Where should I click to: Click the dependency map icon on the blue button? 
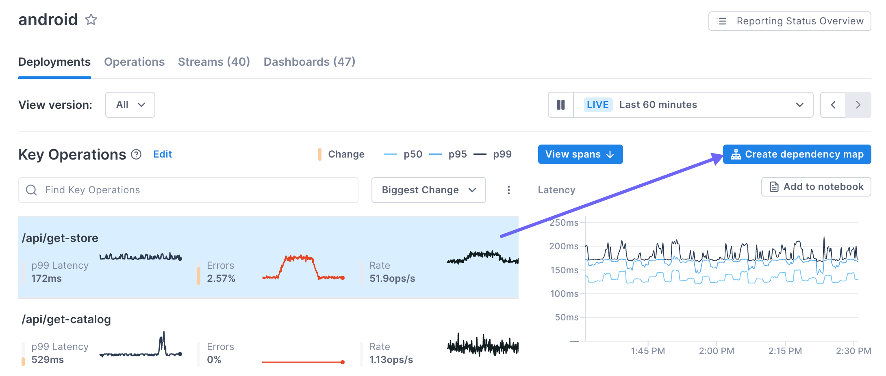[736, 154]
